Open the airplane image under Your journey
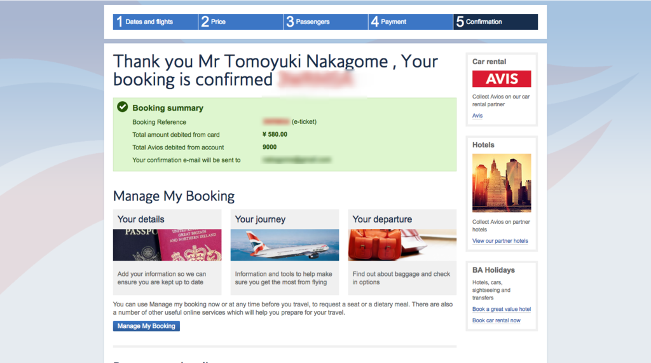The width and height of the screenshot is (651, 363). (285, 245)
